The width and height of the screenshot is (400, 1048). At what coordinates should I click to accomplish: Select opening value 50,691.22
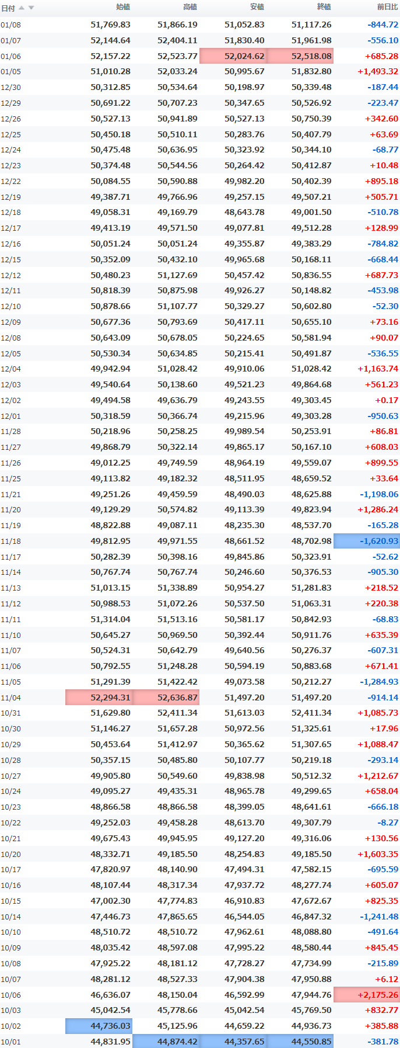pyautogui.click(x=111, y=103)
